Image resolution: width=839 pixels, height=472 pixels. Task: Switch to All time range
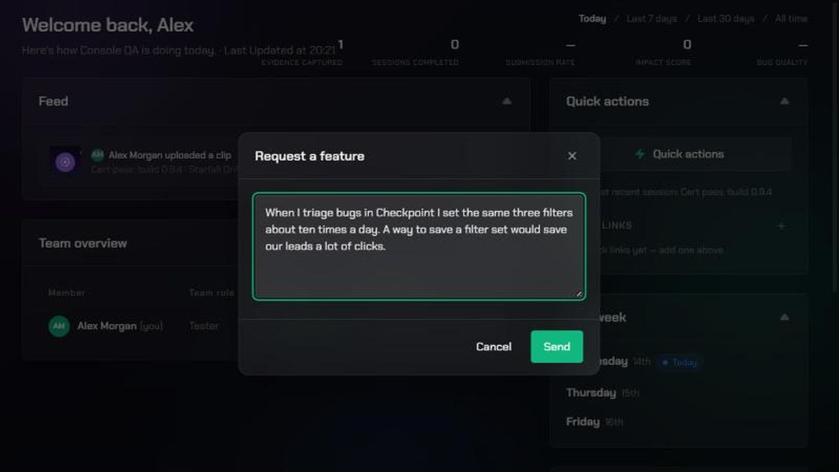[x=791, y=19]
